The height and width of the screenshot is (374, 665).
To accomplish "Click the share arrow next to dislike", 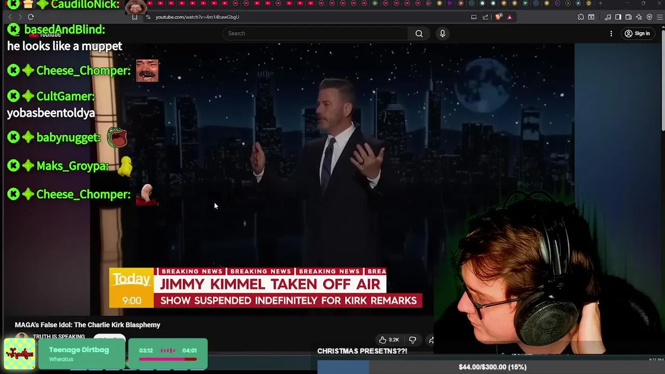I will 431,340.
